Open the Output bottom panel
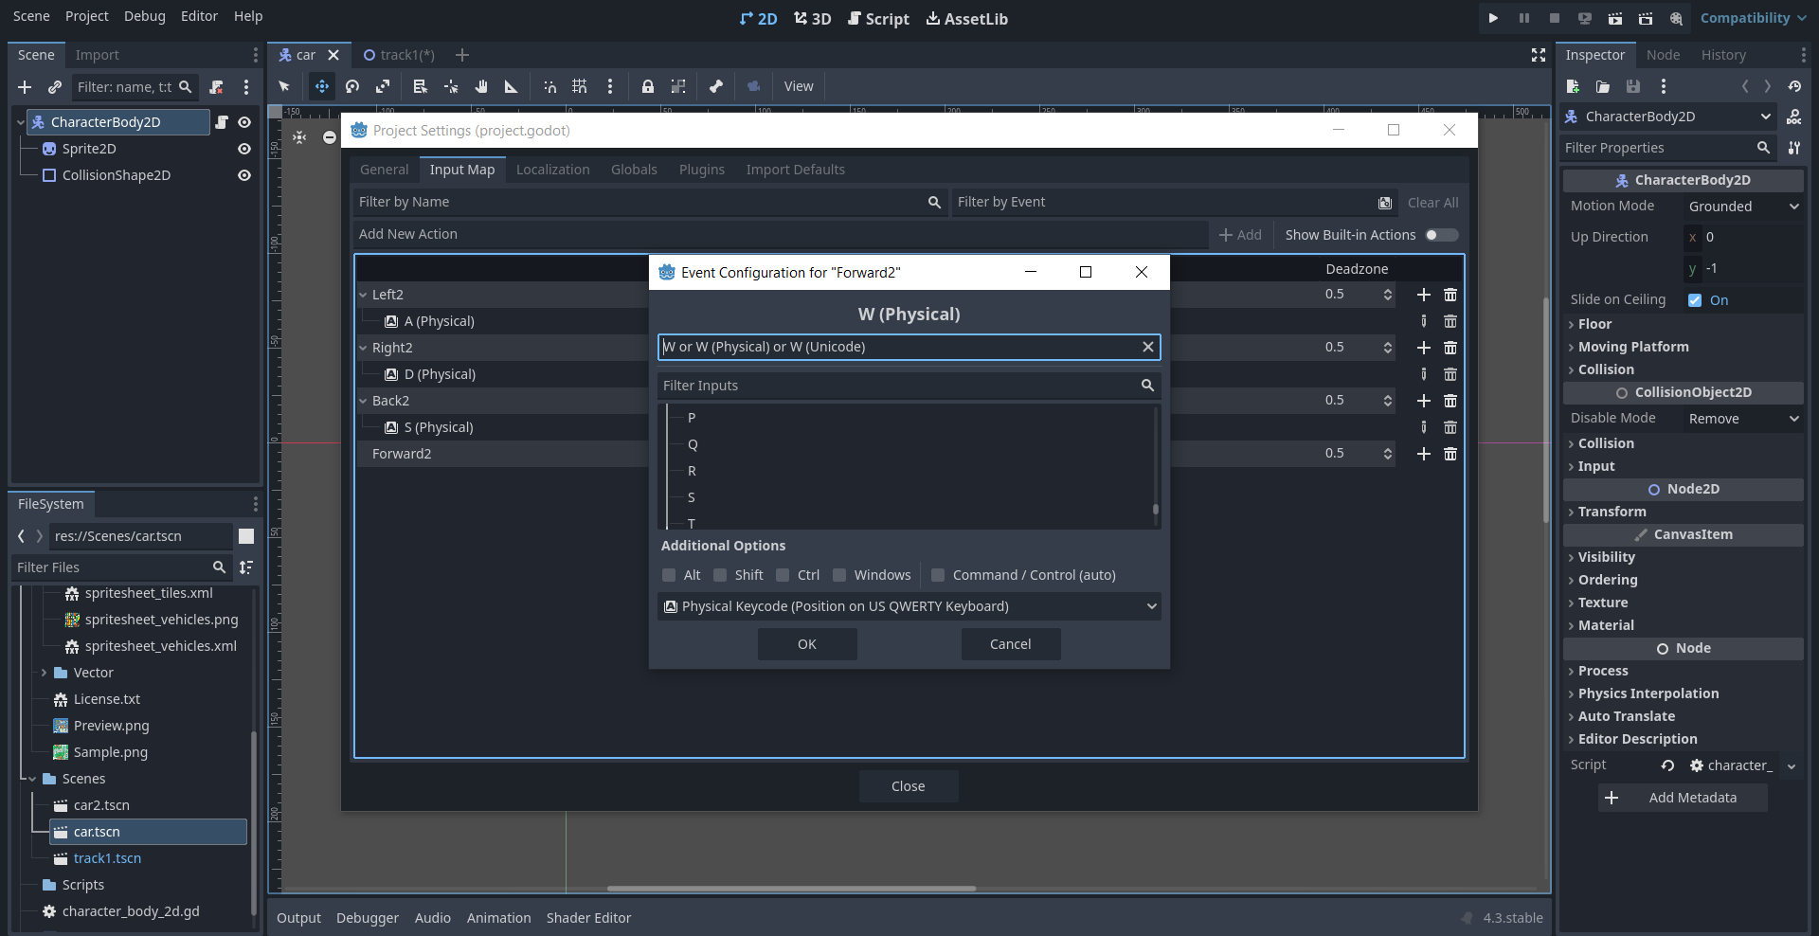Image resolution: width=1819 pixels, height=936 pixels. point(299,918)
